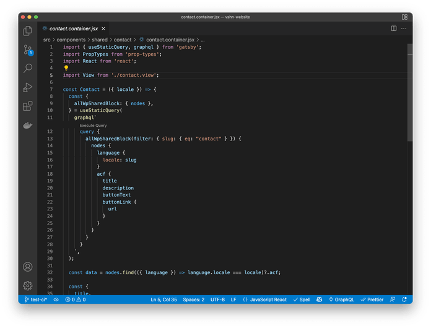431x328 pixels.
Task: Select the contact.container.jsx editor tab
Action: [74, 28]
